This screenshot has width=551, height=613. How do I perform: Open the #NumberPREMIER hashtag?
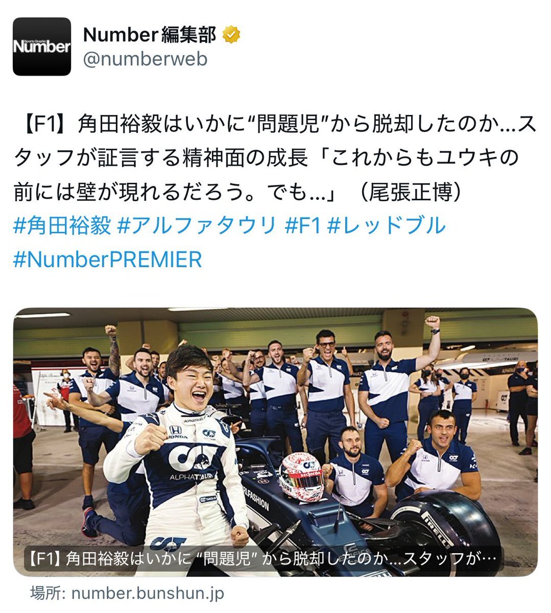[x=108, y=260]
